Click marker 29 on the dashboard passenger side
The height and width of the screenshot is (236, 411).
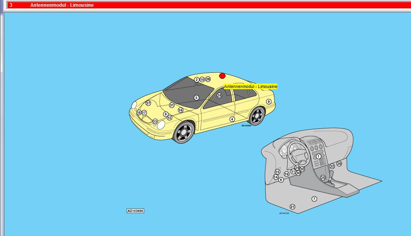339,164
